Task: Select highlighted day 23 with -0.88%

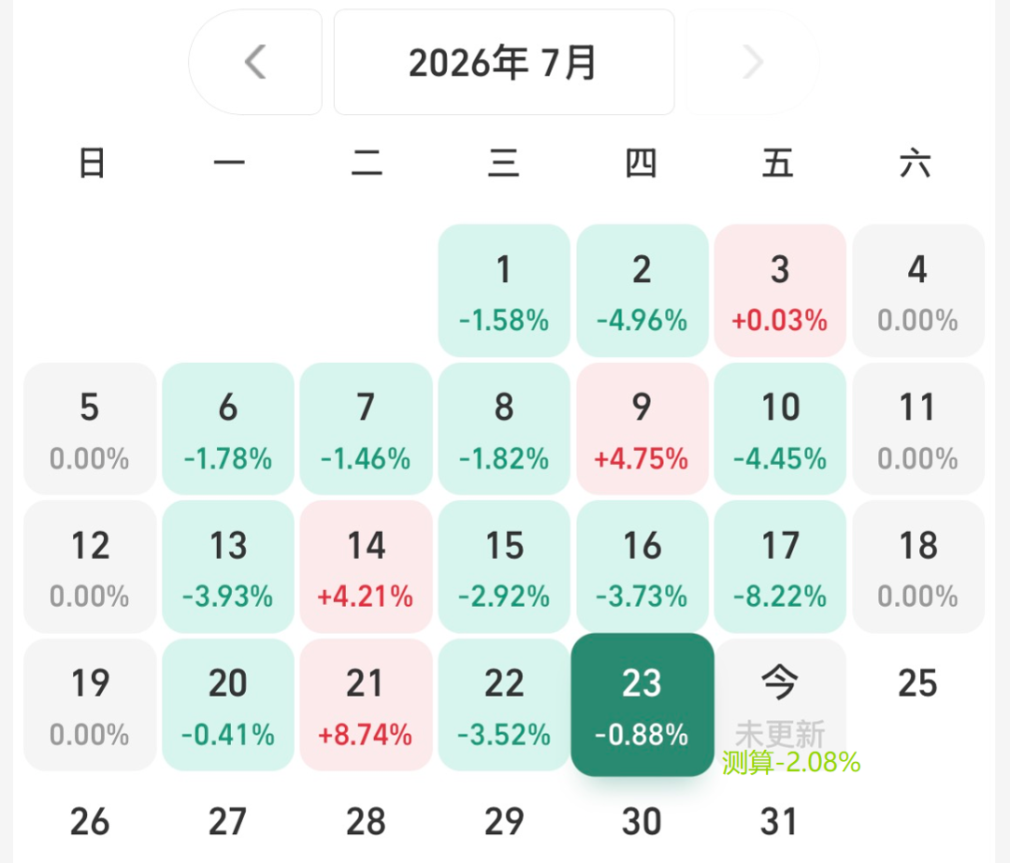Action: click(x=642, y=705)
